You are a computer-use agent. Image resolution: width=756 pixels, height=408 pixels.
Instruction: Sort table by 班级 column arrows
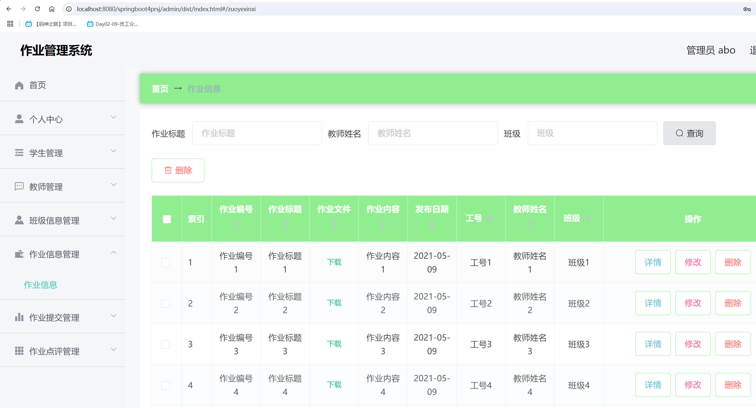pos(587,218)
